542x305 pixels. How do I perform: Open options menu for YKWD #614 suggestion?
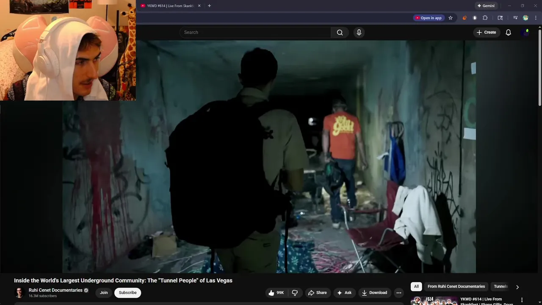[x=522, y=300]
